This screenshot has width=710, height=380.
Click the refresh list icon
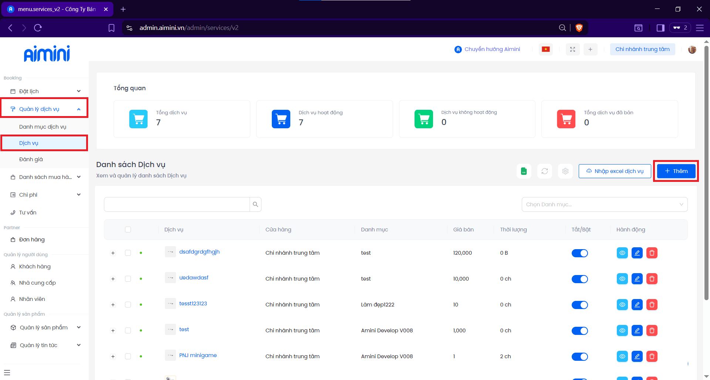pyautogui.click(x=544, y=171)
